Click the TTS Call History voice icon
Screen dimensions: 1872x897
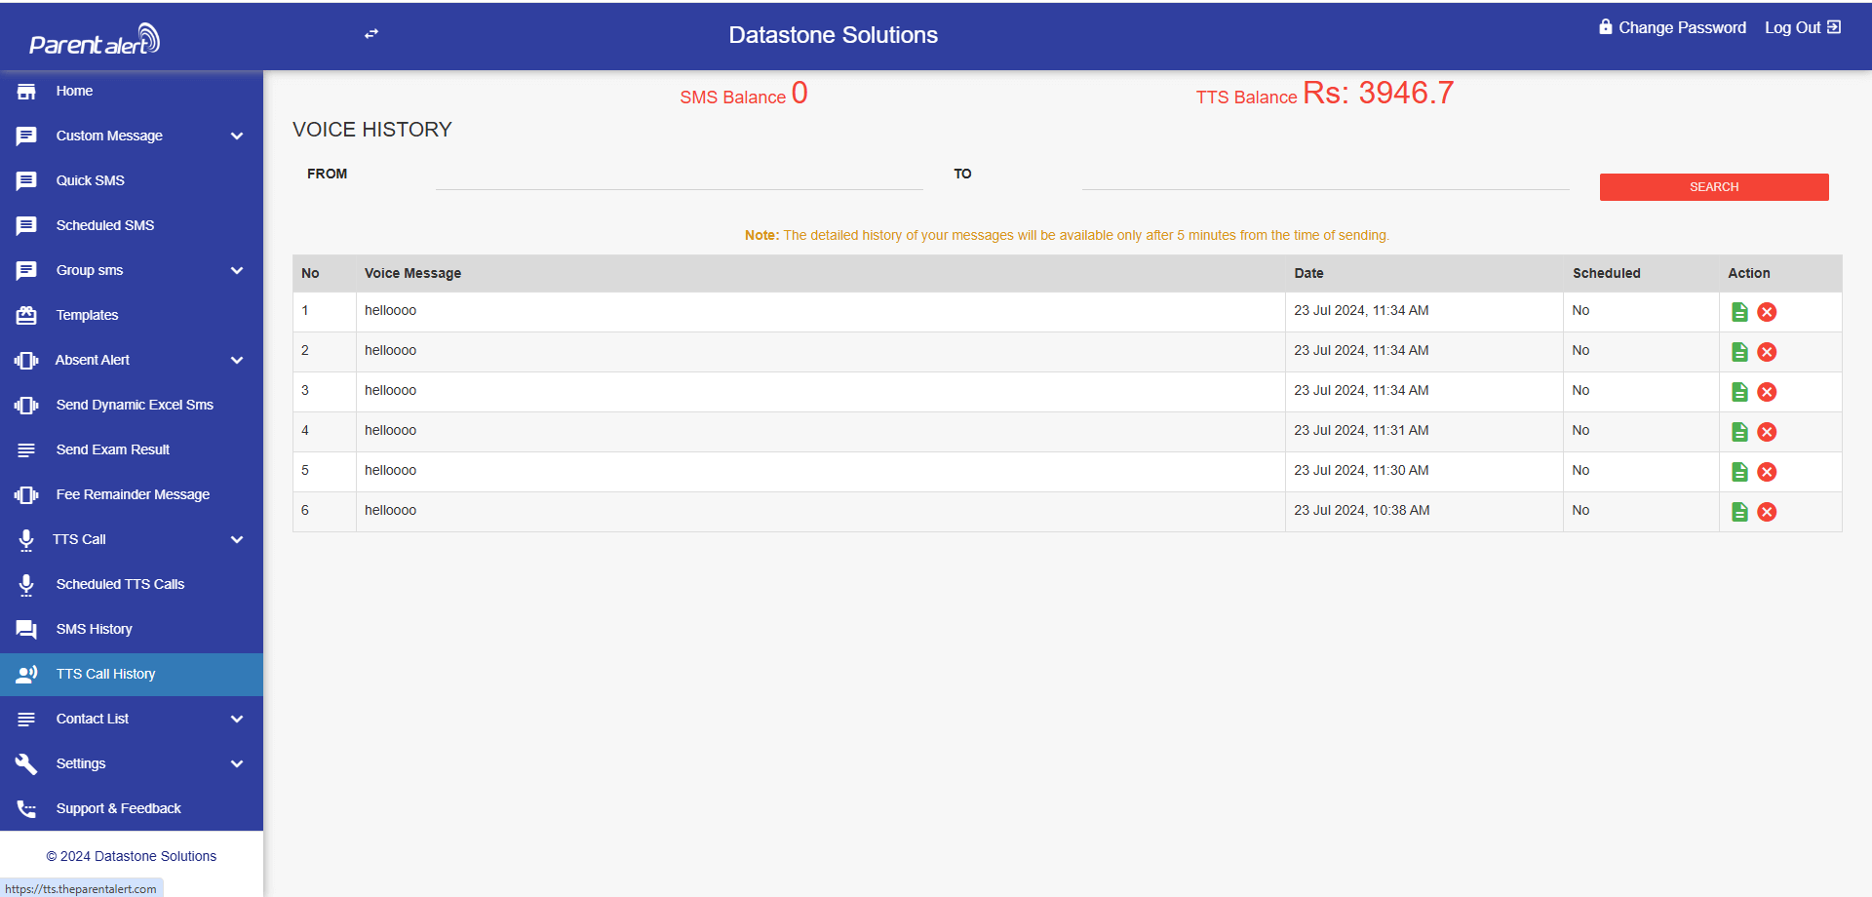point(26,674)
